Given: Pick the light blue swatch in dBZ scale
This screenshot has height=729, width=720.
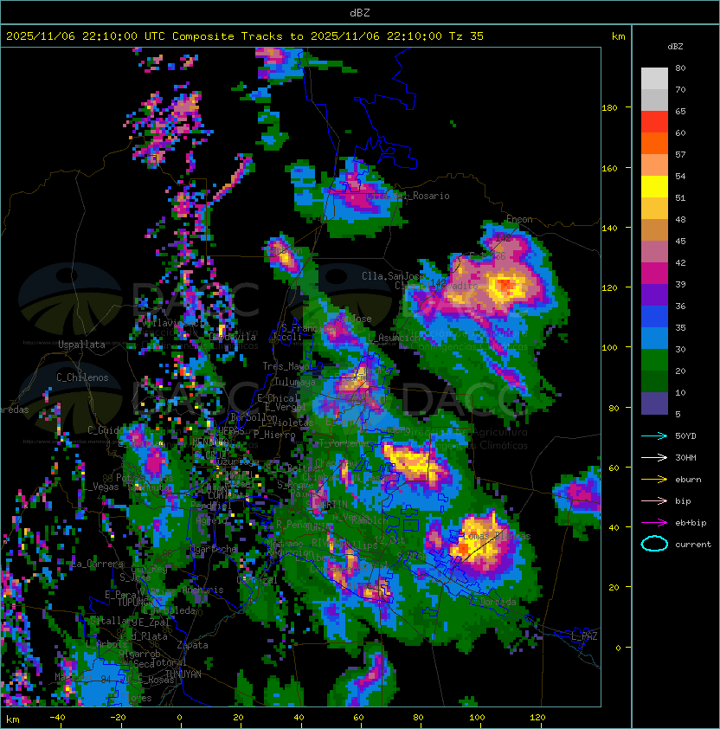Looking at the screenshot, I should [654, 339].
